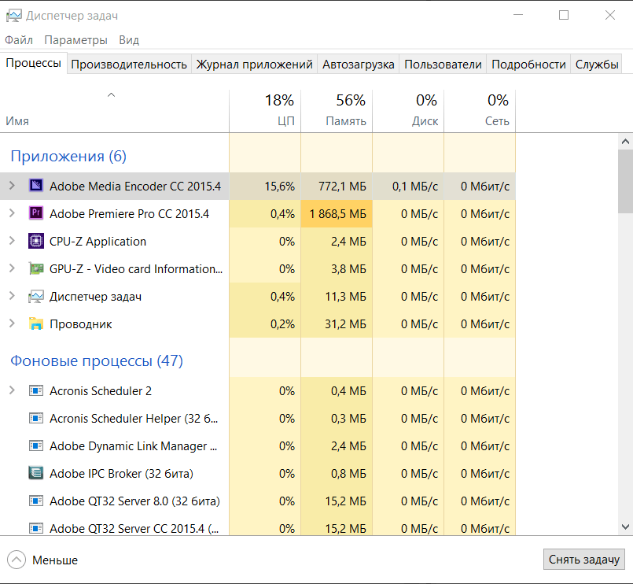Click the Снять задачу button

(x=583, y=560)
